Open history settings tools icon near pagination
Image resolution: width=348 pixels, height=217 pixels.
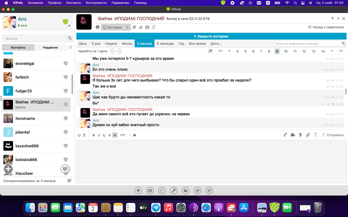(210, 51)
